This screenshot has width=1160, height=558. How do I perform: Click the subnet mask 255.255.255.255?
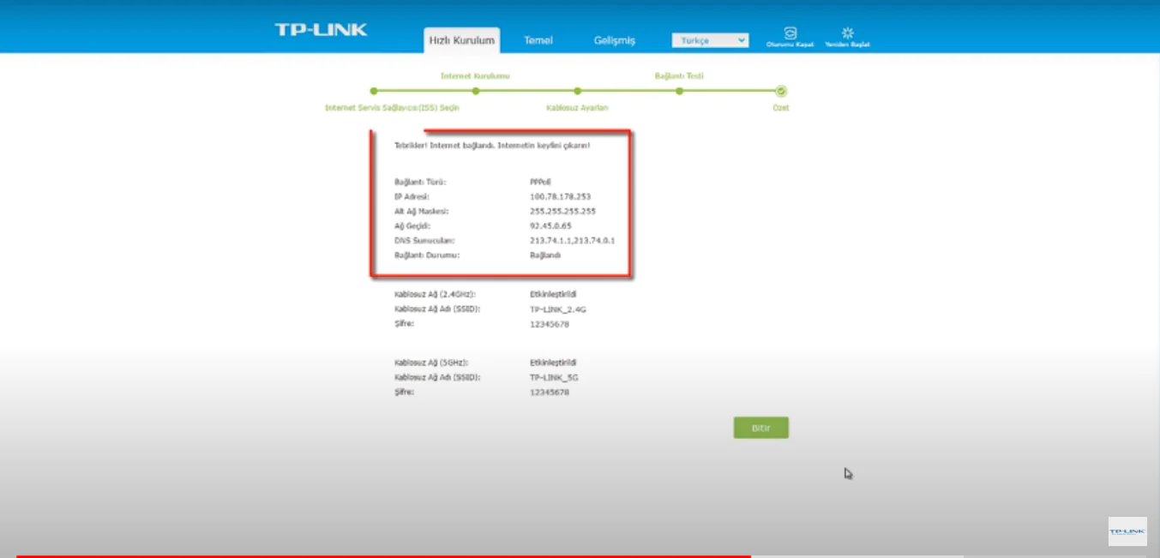coord(562,211)
